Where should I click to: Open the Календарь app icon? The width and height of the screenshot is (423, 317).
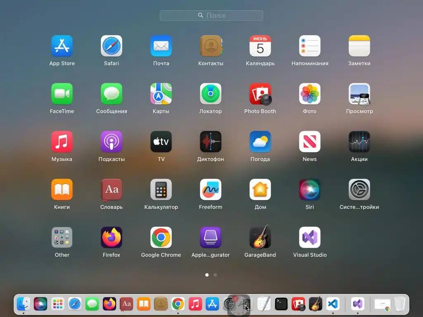pos(260,46)
